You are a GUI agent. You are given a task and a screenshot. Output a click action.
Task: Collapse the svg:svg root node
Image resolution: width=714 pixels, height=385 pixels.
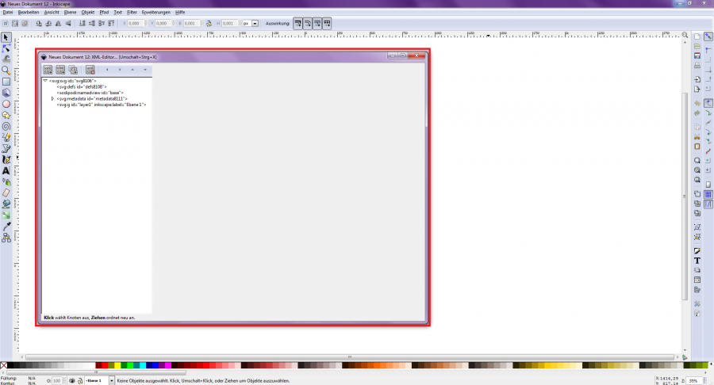[45, 80]
